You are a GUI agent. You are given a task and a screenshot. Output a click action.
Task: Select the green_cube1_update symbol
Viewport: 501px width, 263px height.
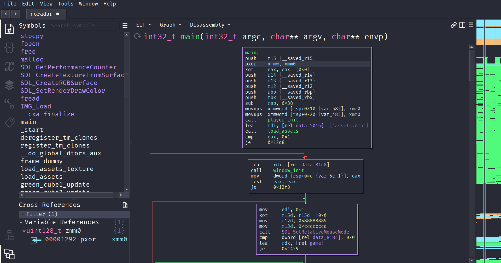click(55, 185)
